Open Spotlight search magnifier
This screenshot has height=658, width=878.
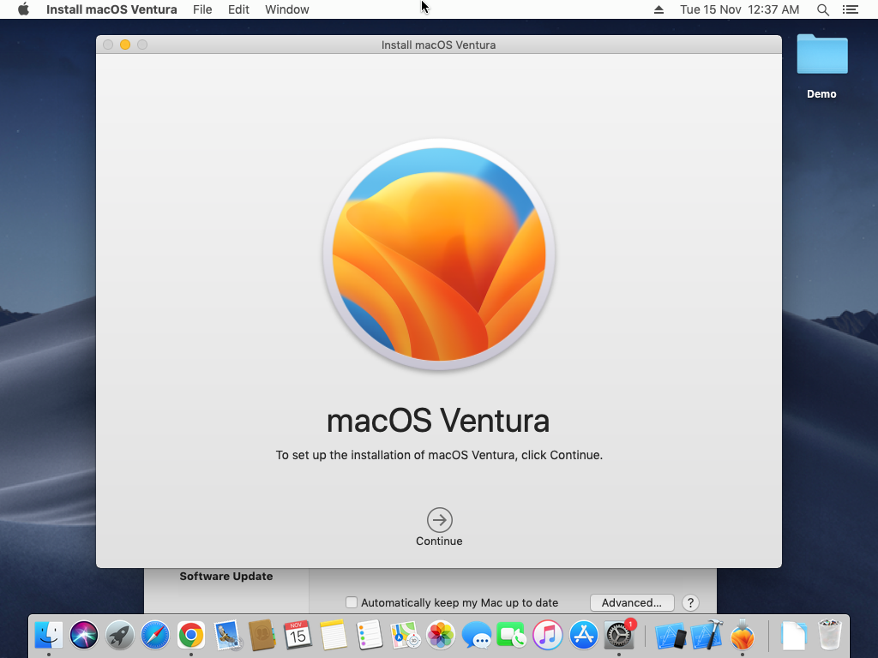[822, 9]
